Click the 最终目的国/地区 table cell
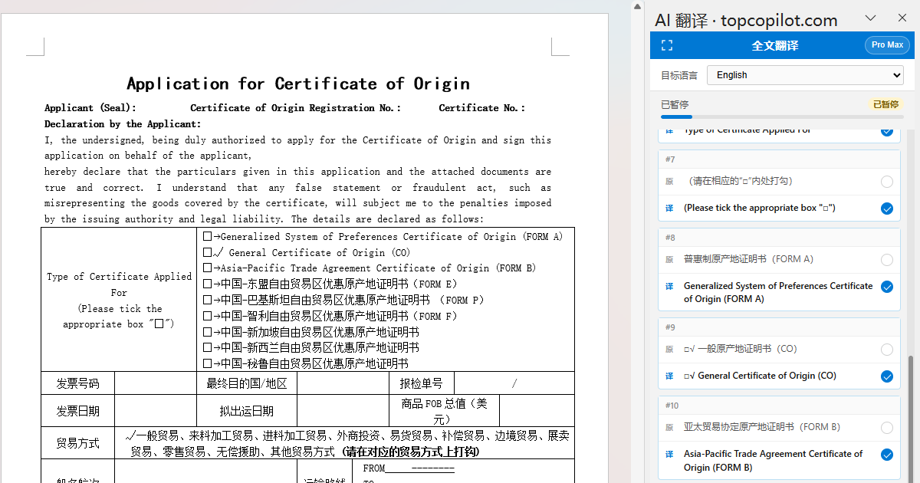This screenshot has width=920, height=483. click(247, 383)
